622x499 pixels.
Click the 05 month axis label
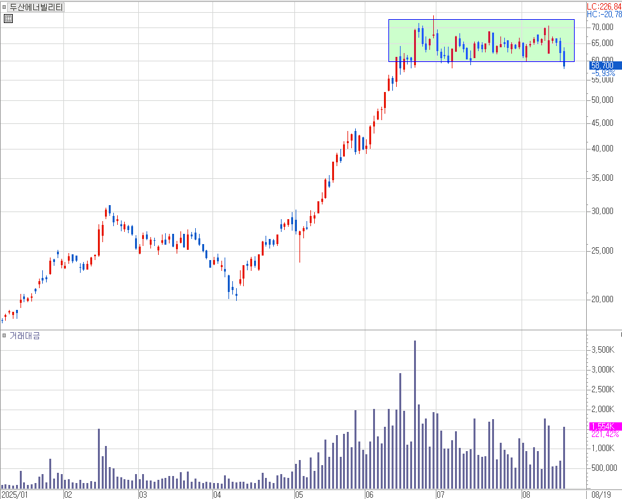click(299, 494)
